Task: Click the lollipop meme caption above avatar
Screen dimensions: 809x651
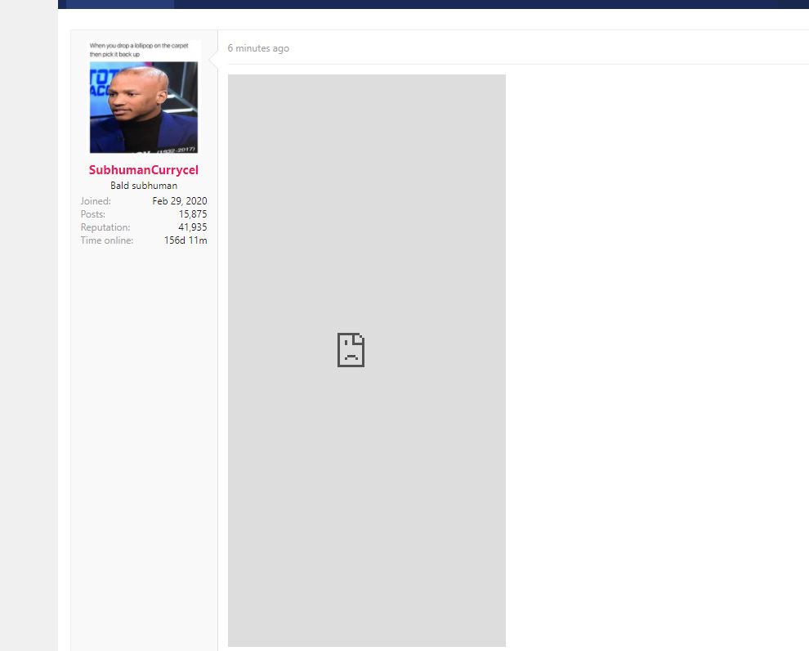Action: [x=139, y=50]
